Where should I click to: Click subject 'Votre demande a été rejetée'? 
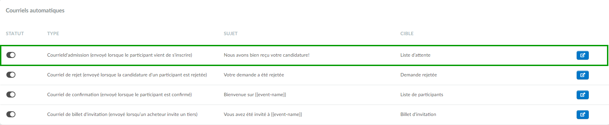[254, 75]
